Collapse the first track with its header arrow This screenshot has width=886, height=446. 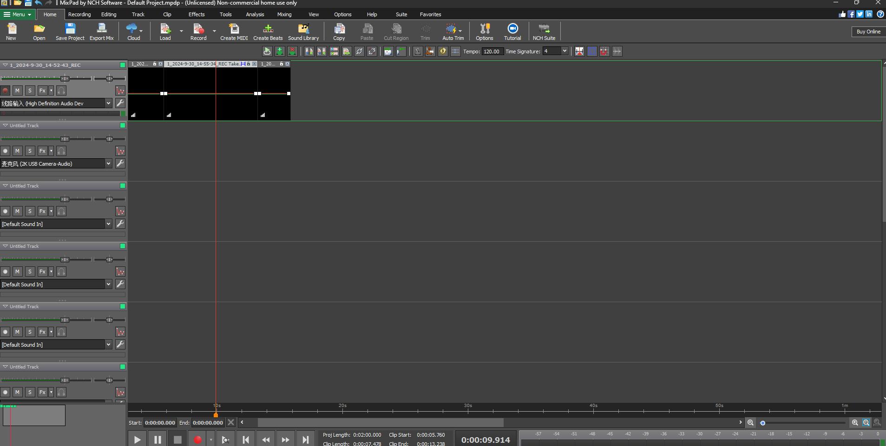point(5,65)
